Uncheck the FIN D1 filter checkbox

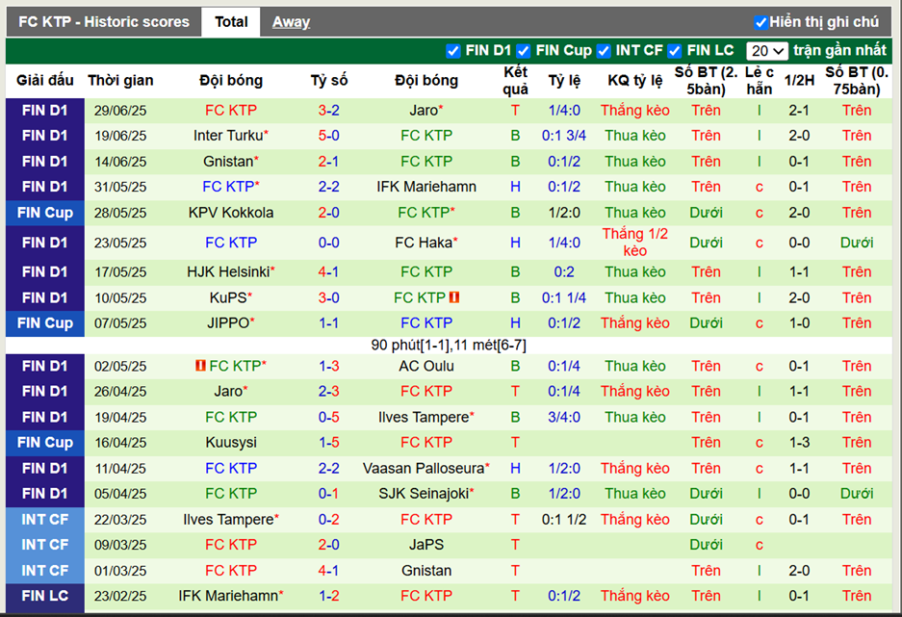453,51
